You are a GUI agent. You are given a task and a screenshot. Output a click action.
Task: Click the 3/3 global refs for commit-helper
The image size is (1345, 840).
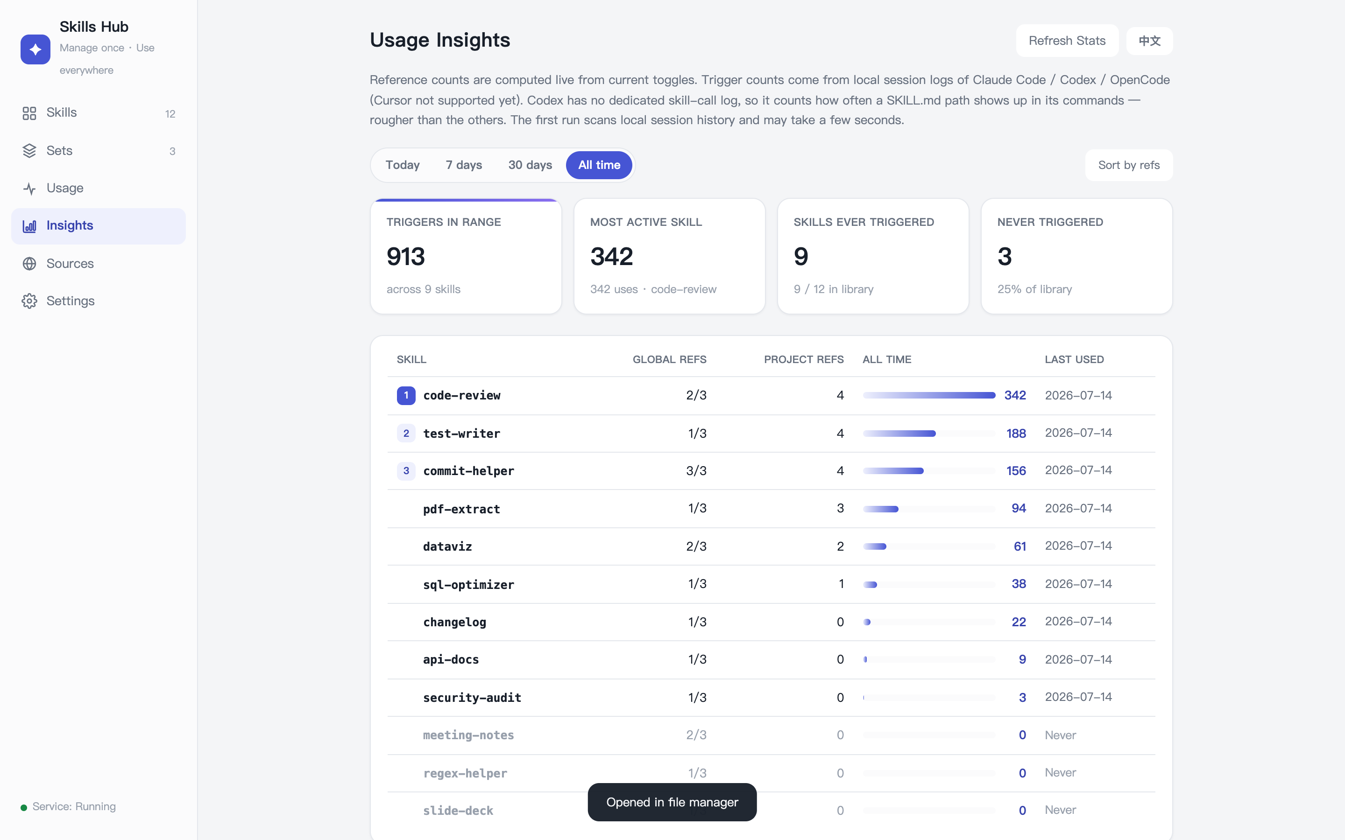(696, 471)
